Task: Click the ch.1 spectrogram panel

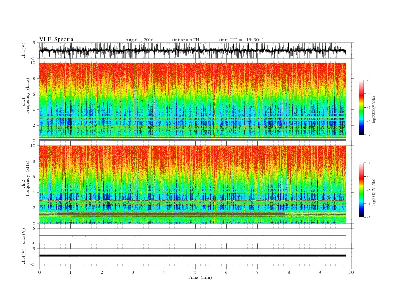Action: pyautogui.click(x=192, y=102)
